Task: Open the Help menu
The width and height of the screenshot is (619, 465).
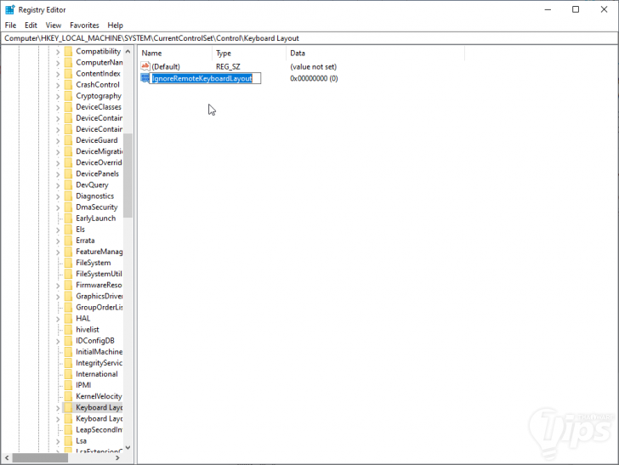Action: pos(116,26)
